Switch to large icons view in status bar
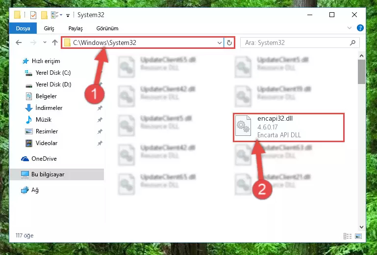The width and height of the screenshot is (377, 255). 358,236
